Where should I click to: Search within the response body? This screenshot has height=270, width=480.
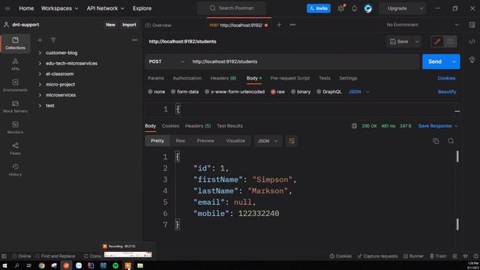tap(451, 141)
